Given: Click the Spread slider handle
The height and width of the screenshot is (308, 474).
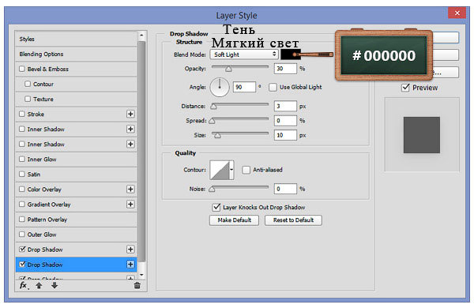Looking at the screenshot, I should click(x=212, y=121).
